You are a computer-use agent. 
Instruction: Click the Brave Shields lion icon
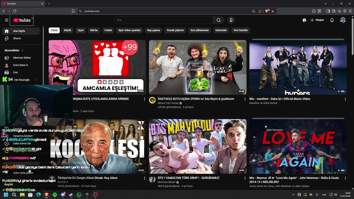coord(267,11)
